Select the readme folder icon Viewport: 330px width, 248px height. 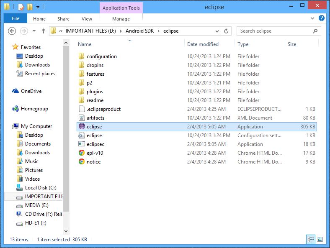(81, 100)
